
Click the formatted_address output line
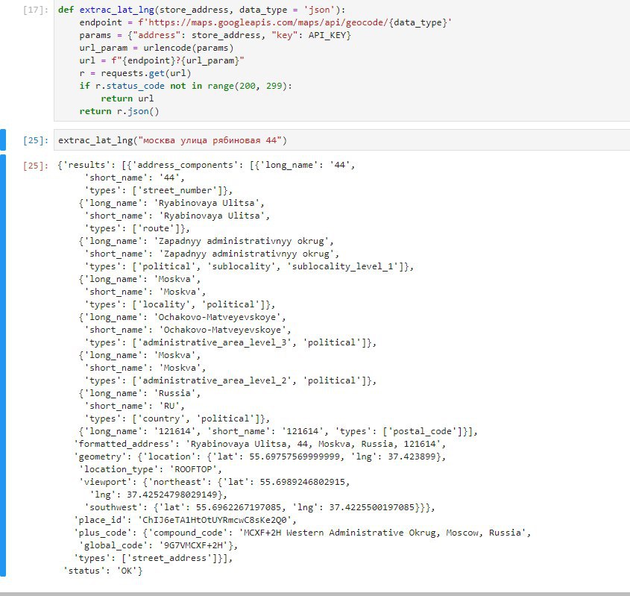pos(259,444)
